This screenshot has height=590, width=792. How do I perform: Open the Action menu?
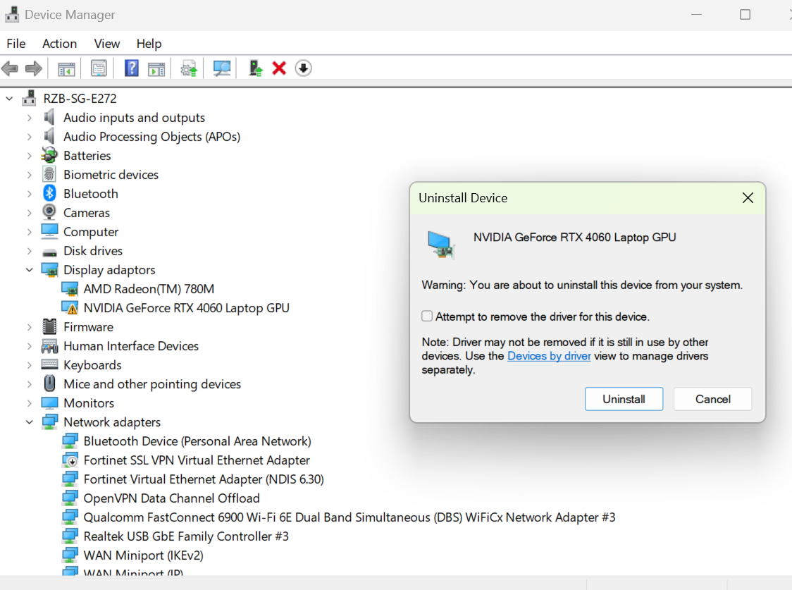point(59,44)
